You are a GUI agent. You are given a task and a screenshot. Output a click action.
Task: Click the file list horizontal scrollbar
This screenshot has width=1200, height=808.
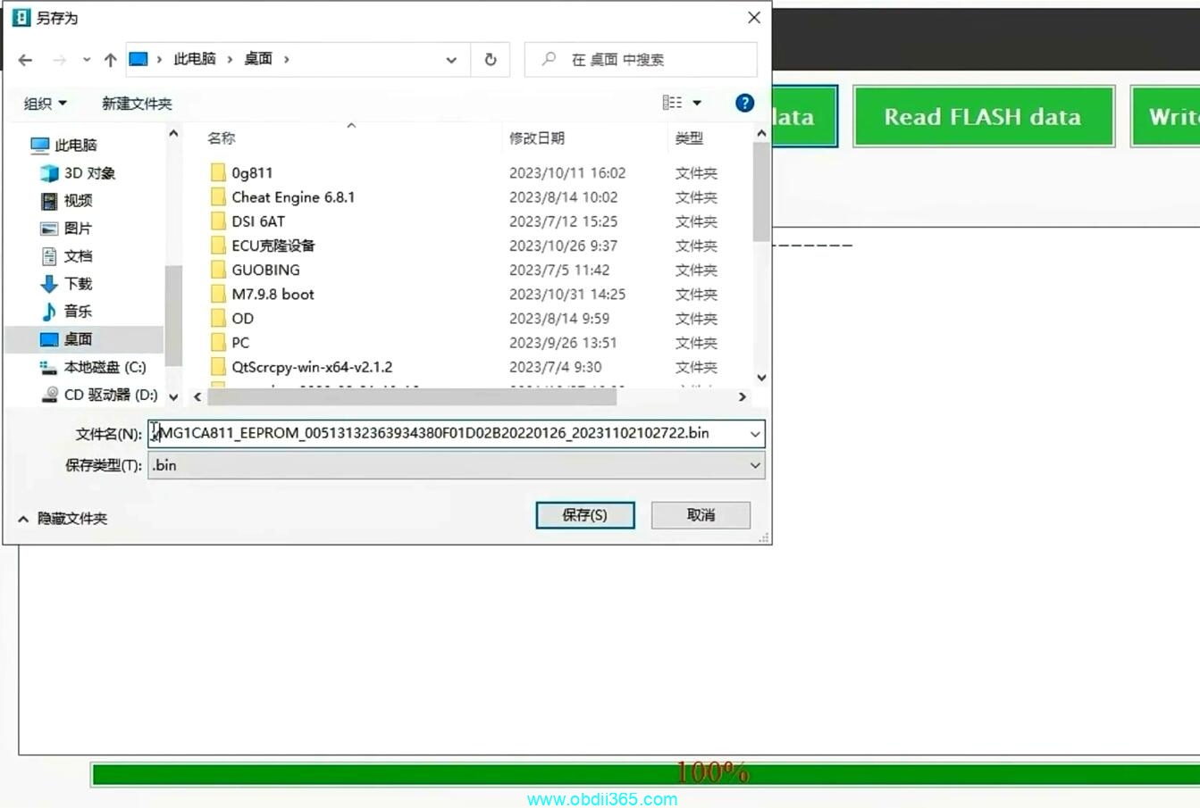coord(411,396)
